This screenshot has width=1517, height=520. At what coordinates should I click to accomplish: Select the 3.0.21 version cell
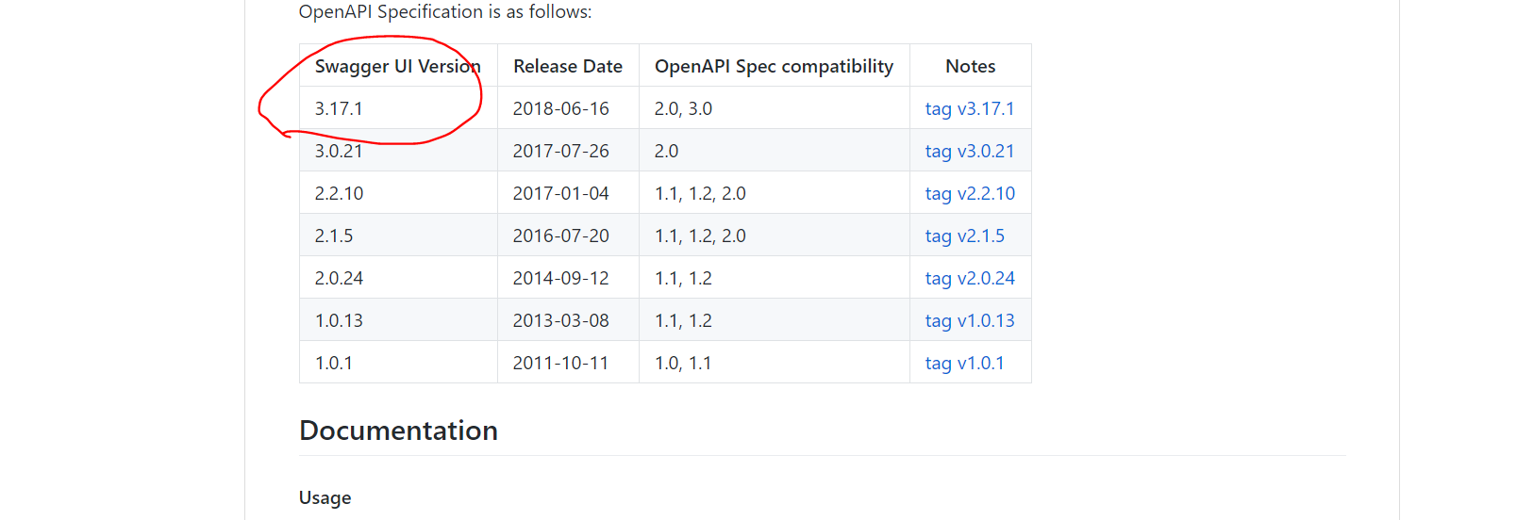coord(398,151)
